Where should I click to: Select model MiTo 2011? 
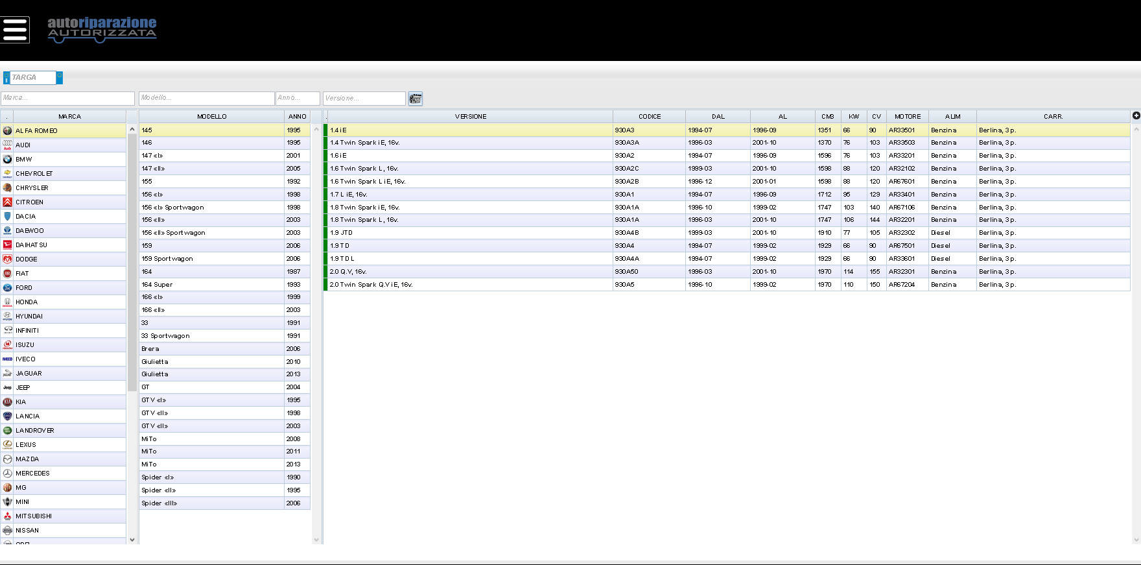click(225, 451)
